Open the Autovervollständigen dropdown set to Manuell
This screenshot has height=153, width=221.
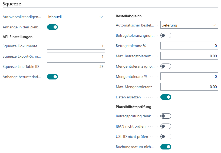tap(76, 17)
